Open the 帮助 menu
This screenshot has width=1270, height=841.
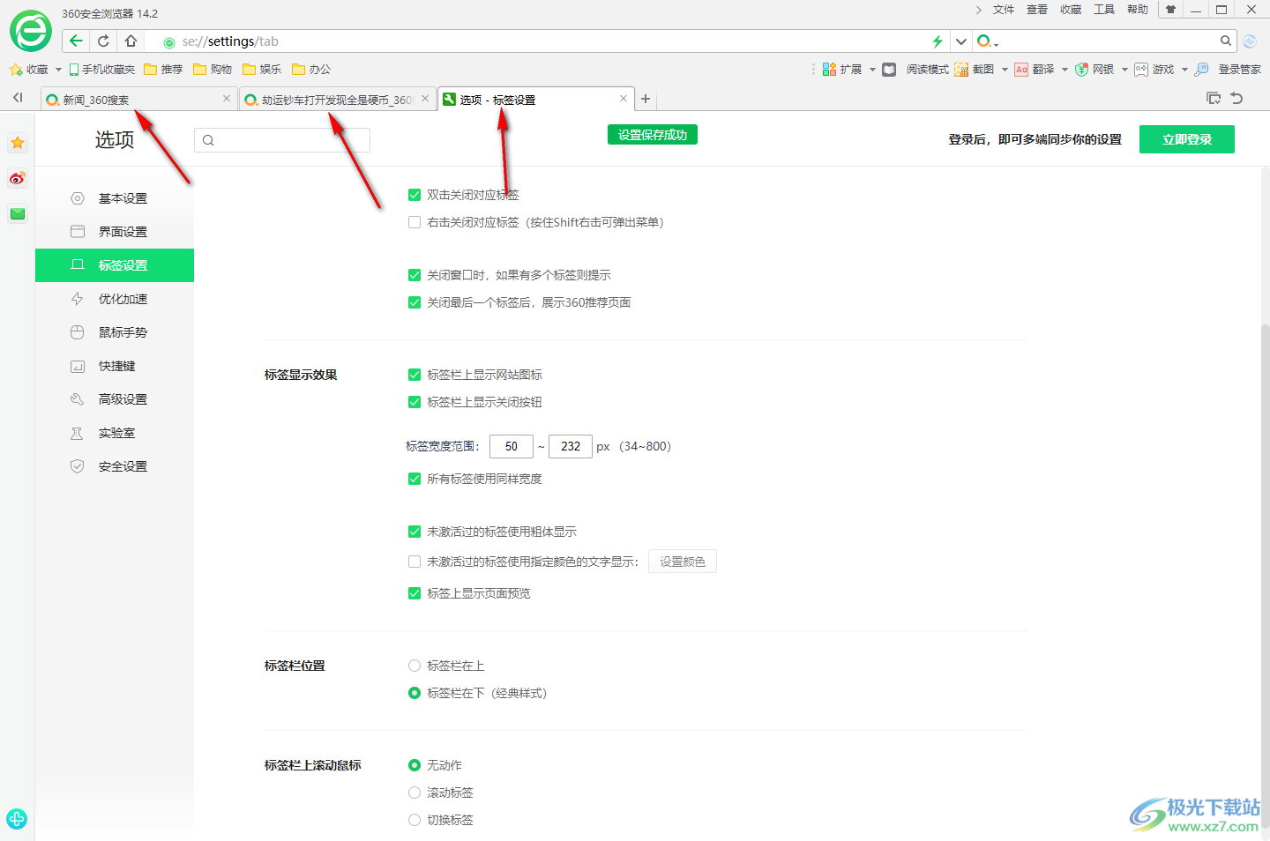pos(1138,10)
